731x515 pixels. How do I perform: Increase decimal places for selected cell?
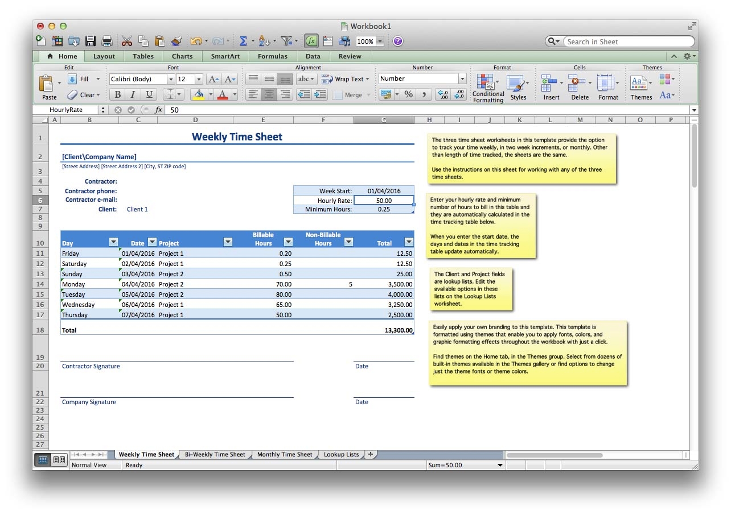coord(442,95)
